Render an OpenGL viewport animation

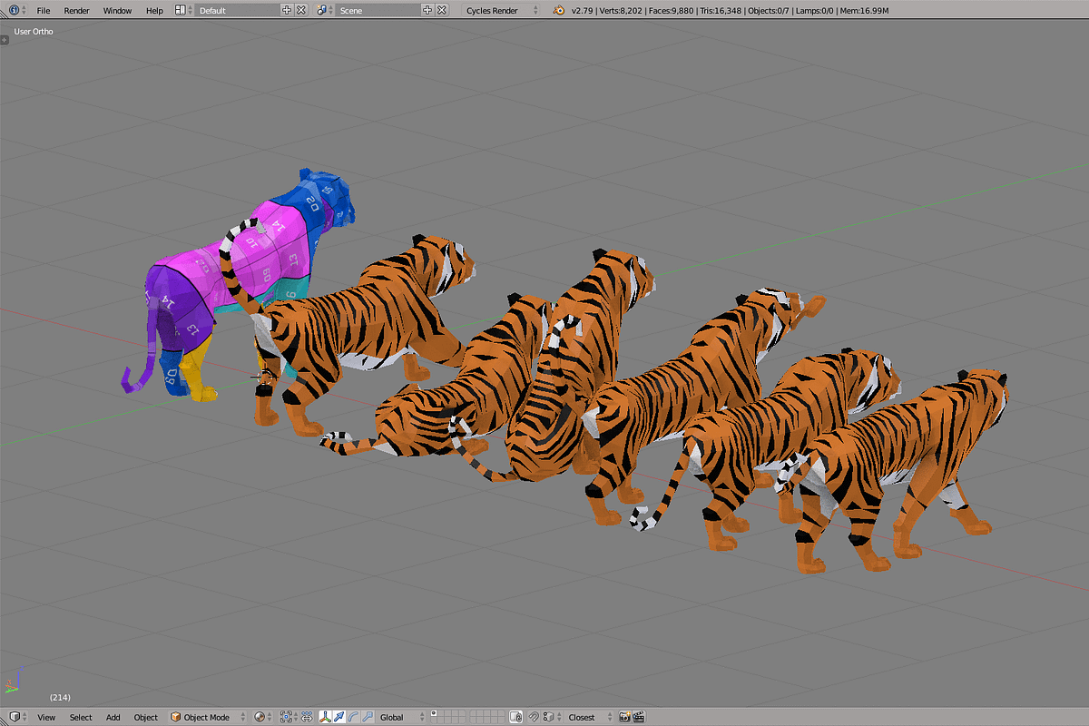(639, 717)
